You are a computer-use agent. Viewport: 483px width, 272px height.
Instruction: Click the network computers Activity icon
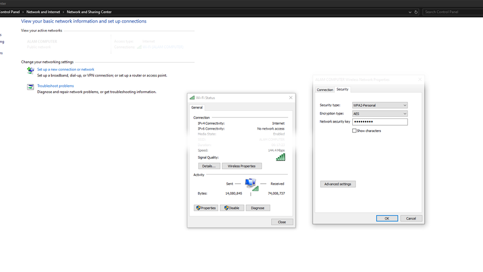[x=251, y=184]
